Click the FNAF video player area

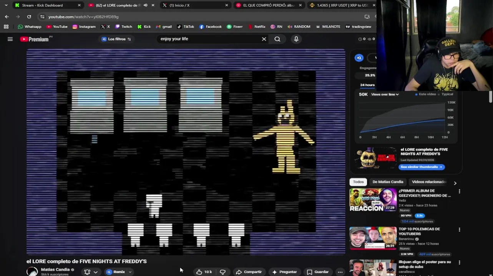pos(186,152)
